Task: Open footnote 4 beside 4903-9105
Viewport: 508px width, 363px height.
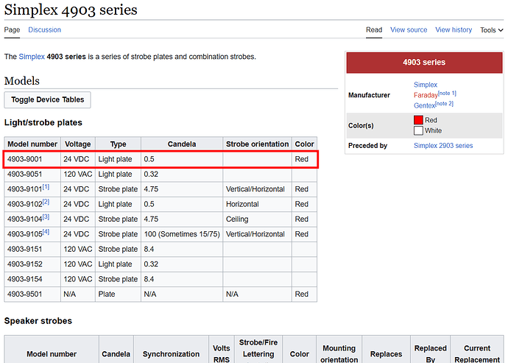Action: point(46,232)
